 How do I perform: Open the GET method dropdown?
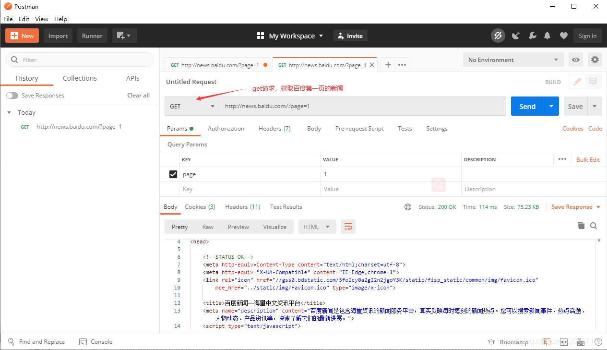pyautogui.click(x=192, y=106)
